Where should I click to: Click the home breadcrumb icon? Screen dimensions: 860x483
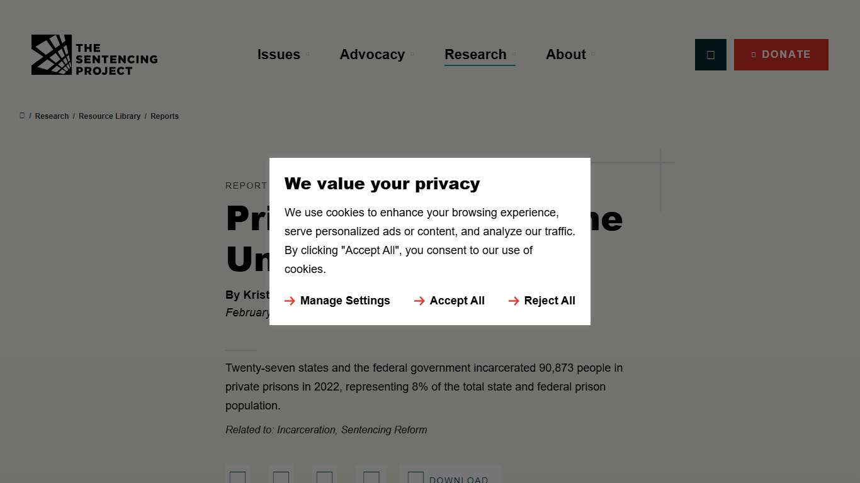tap(22, 116)
